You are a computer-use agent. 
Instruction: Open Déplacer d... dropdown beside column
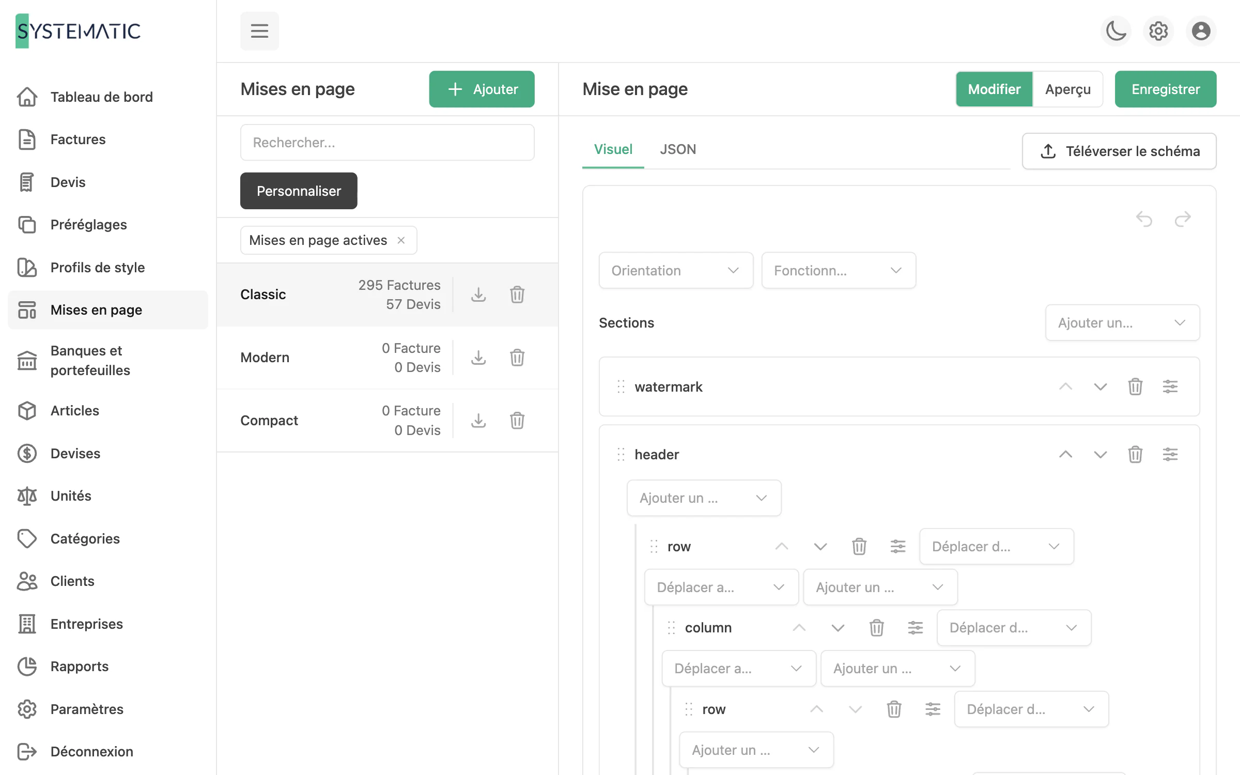click(x=1014, y=628)
